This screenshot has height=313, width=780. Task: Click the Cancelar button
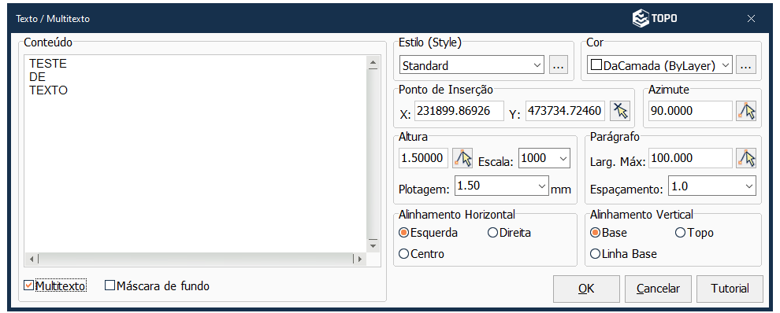point(658,289)
